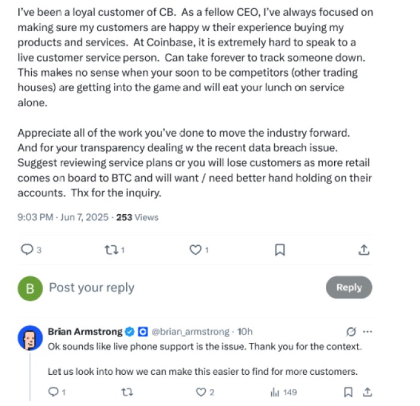The image size is (420, 406).
Task: Click the blue verified badge by Brian Armstrong
Action: (128, 331)
